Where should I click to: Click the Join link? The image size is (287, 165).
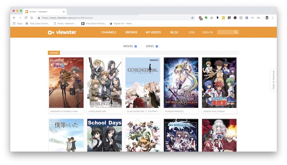point(191,33)
